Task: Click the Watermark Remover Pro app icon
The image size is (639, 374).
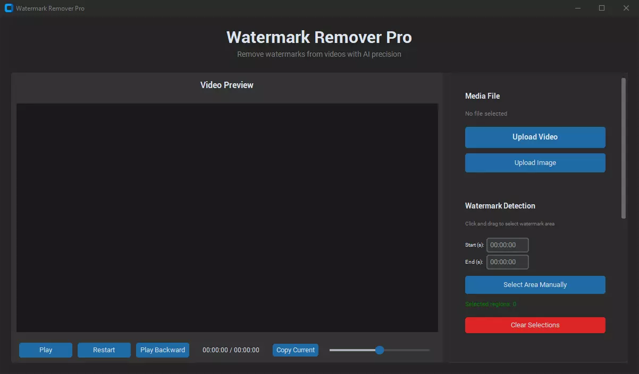Action: (x=9, y=8)
